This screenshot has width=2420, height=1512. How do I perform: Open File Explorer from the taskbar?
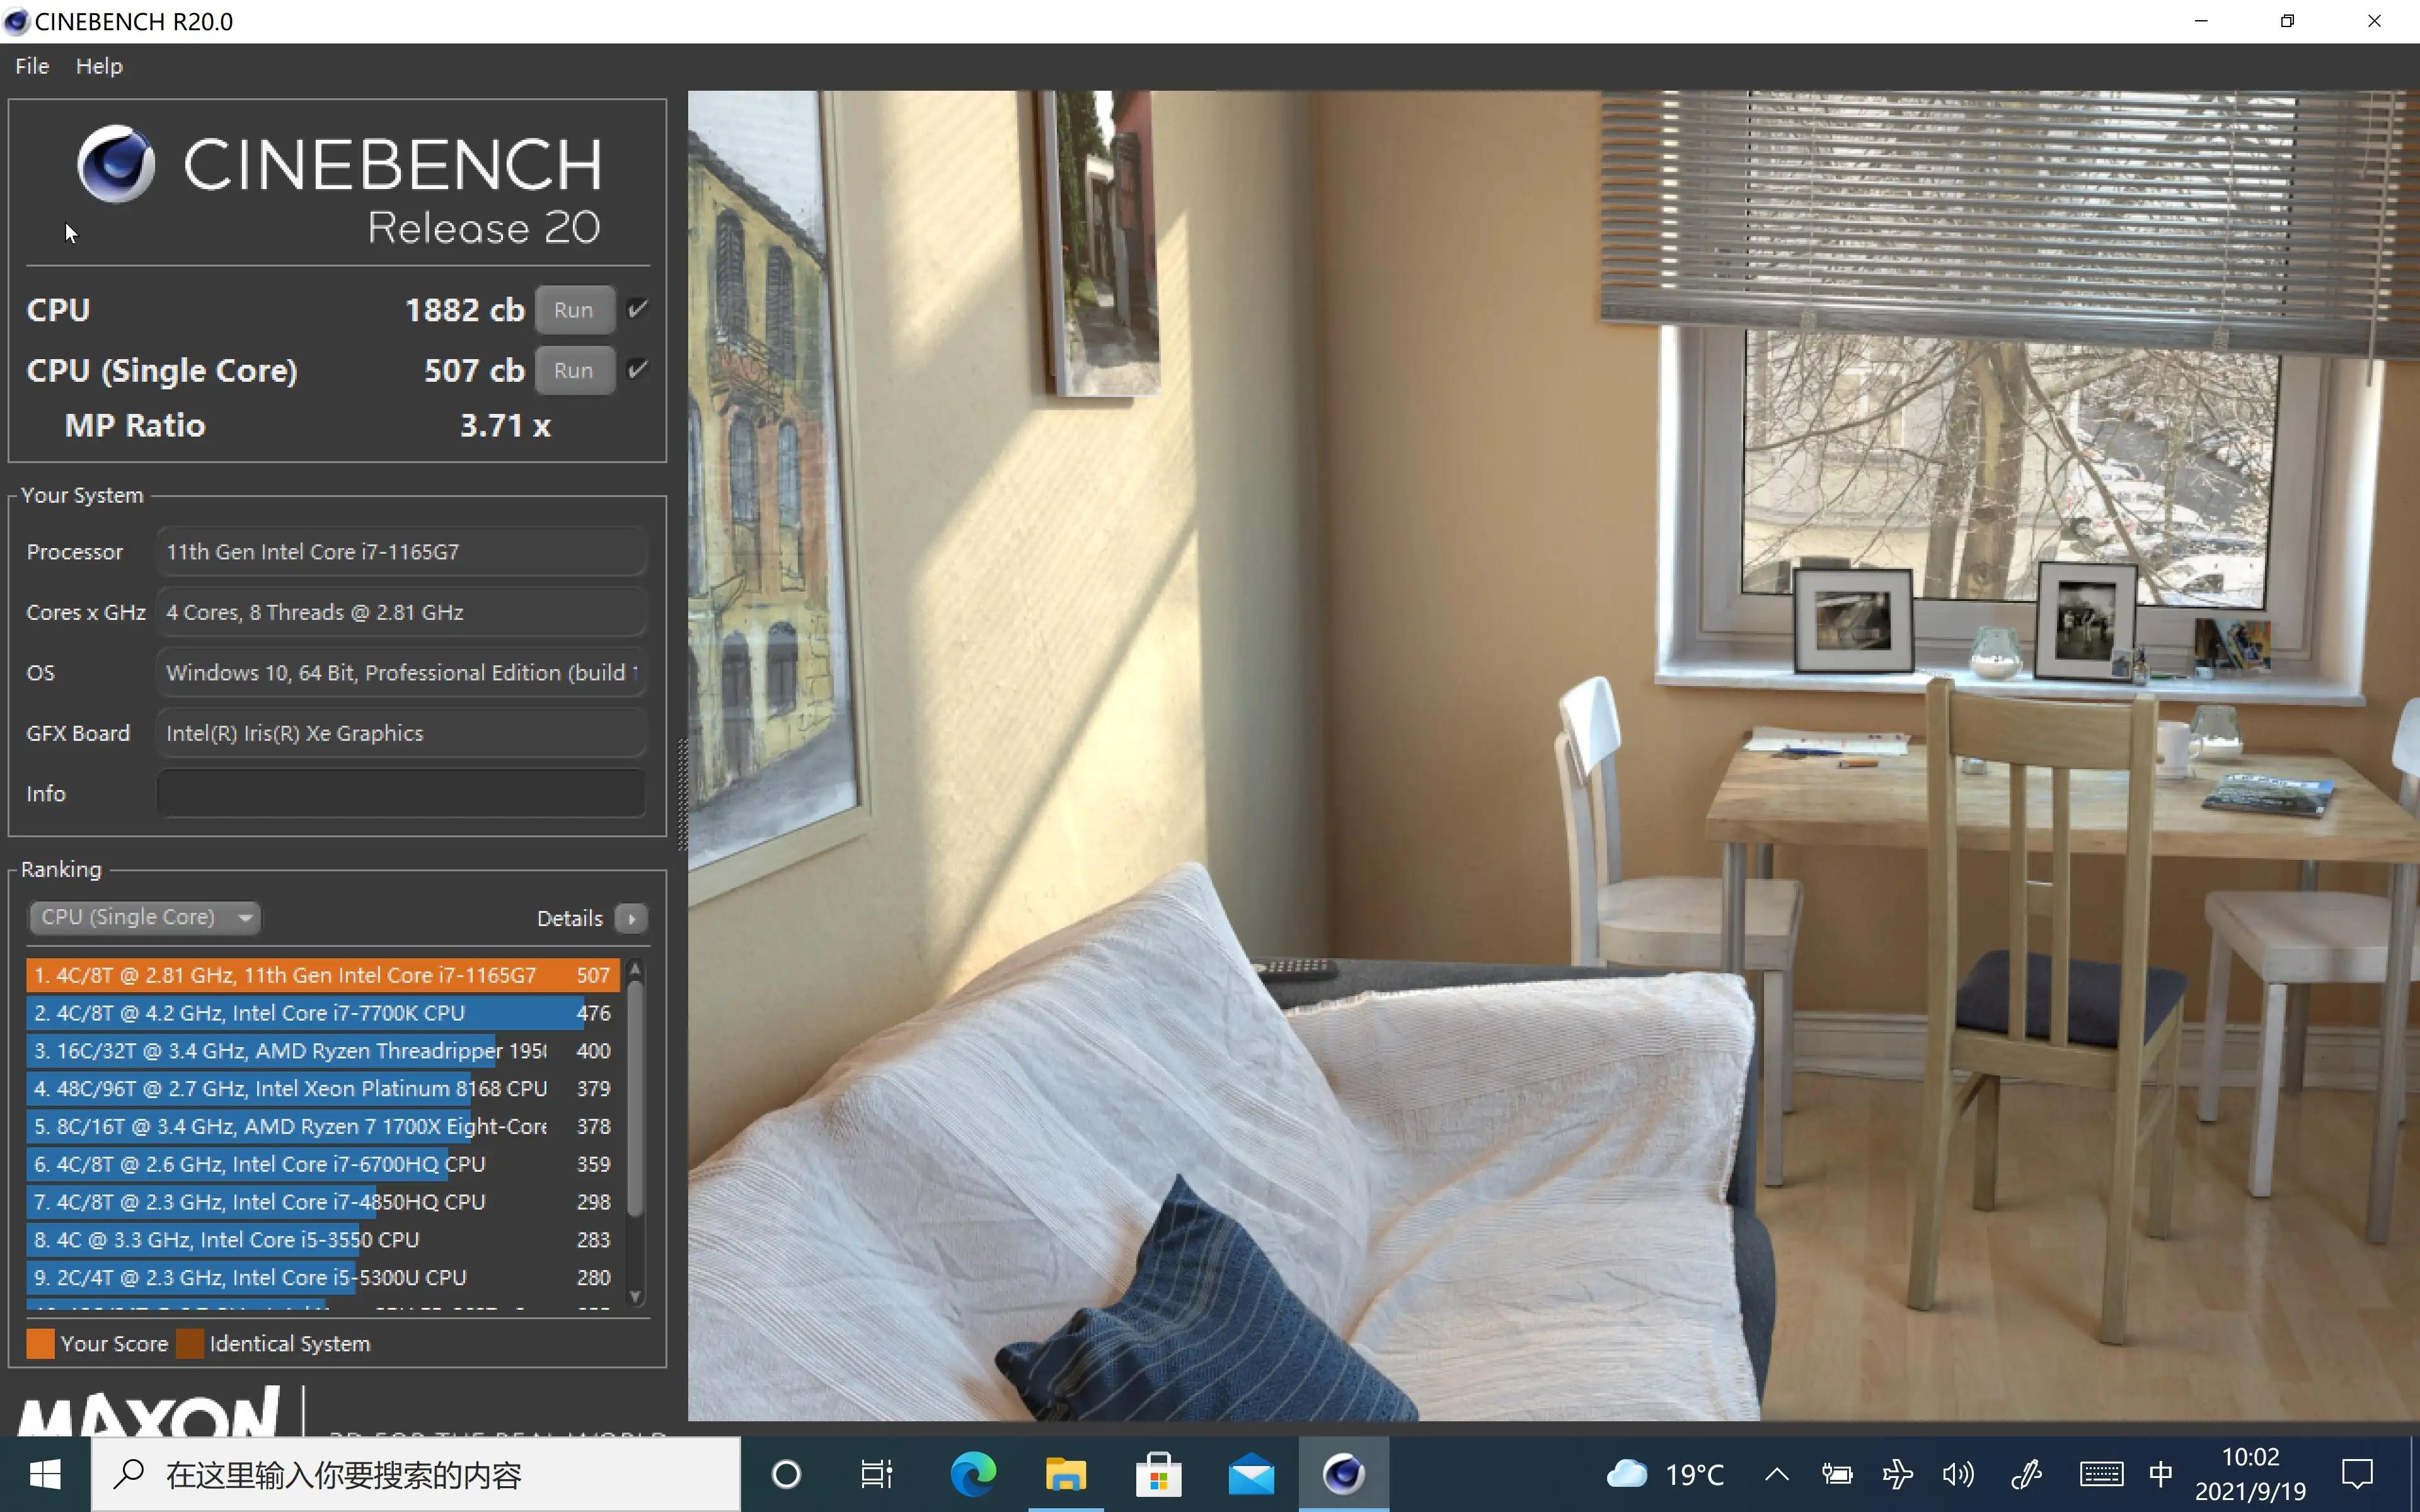pyautogui.click(x=1065, y=1474)
